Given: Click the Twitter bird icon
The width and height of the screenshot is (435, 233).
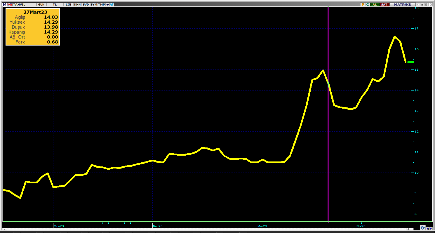Looking at the screenshot, I should pos(112,5).
